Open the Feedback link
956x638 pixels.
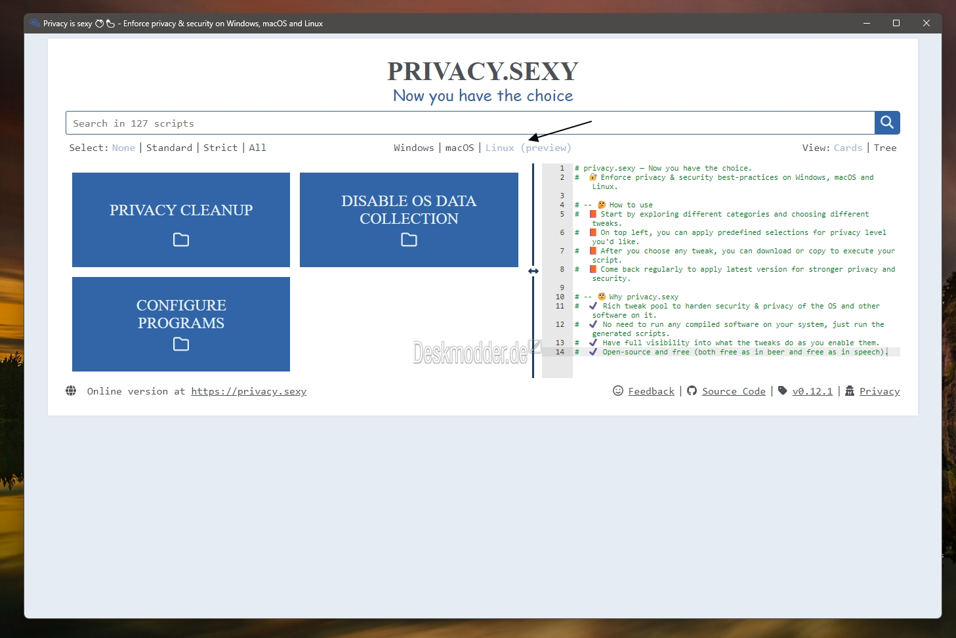[651, 391]
